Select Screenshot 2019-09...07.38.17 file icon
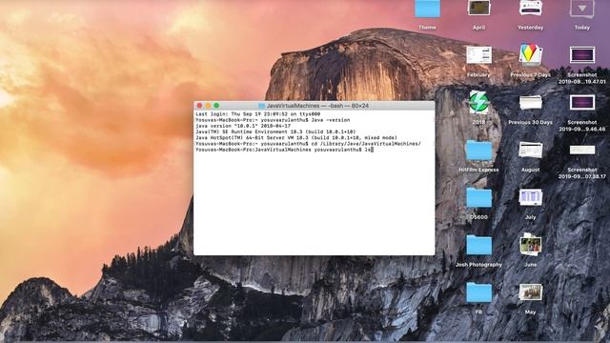This screenshot has width=610, height=343. tap(582, 151)
